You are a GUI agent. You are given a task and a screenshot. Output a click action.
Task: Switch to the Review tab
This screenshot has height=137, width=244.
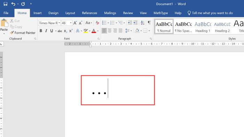(x=128, y=13)
